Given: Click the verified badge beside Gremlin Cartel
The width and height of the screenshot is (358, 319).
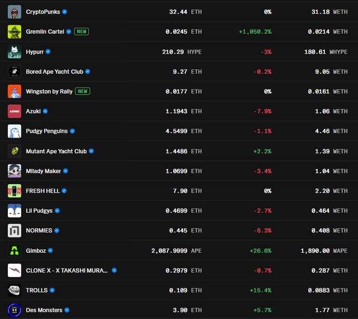Looking at the screenshot, I should (69, 32).
